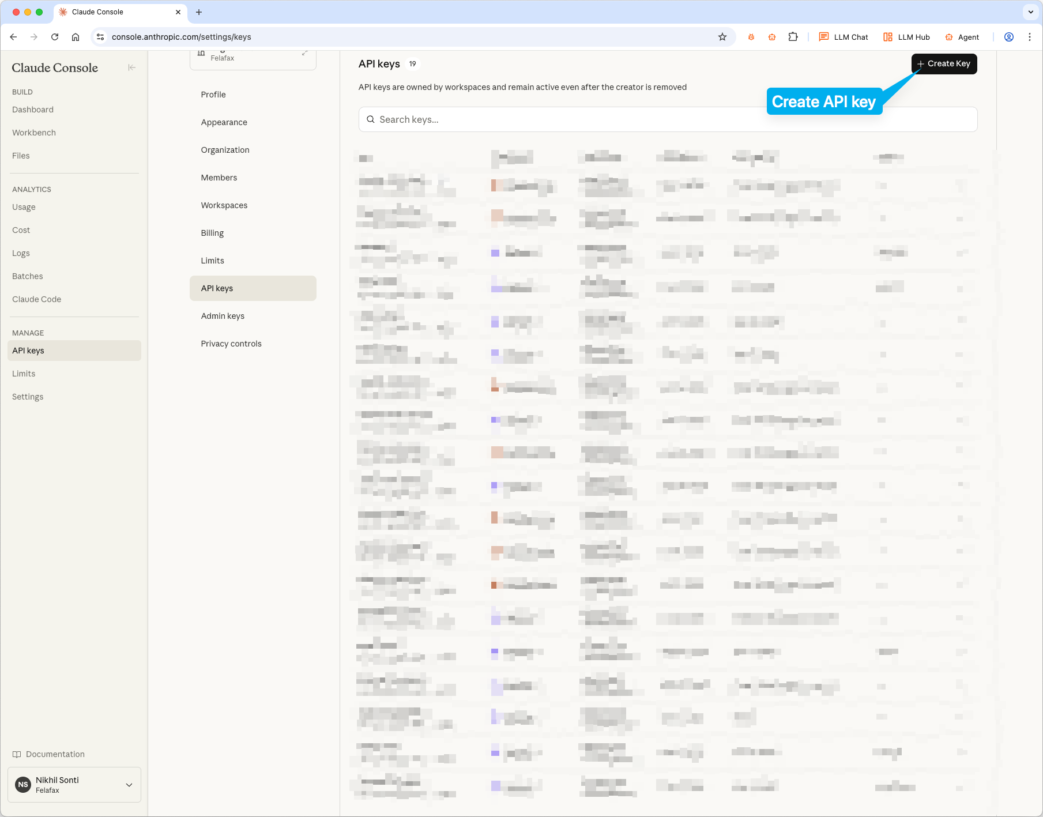Screen dimensions: 1043x817
Task: Open a new browser tab
Action: [199, 12]
